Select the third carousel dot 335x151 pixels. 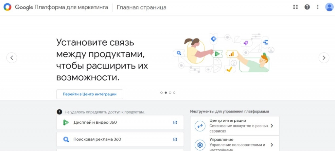coord(170,93)
